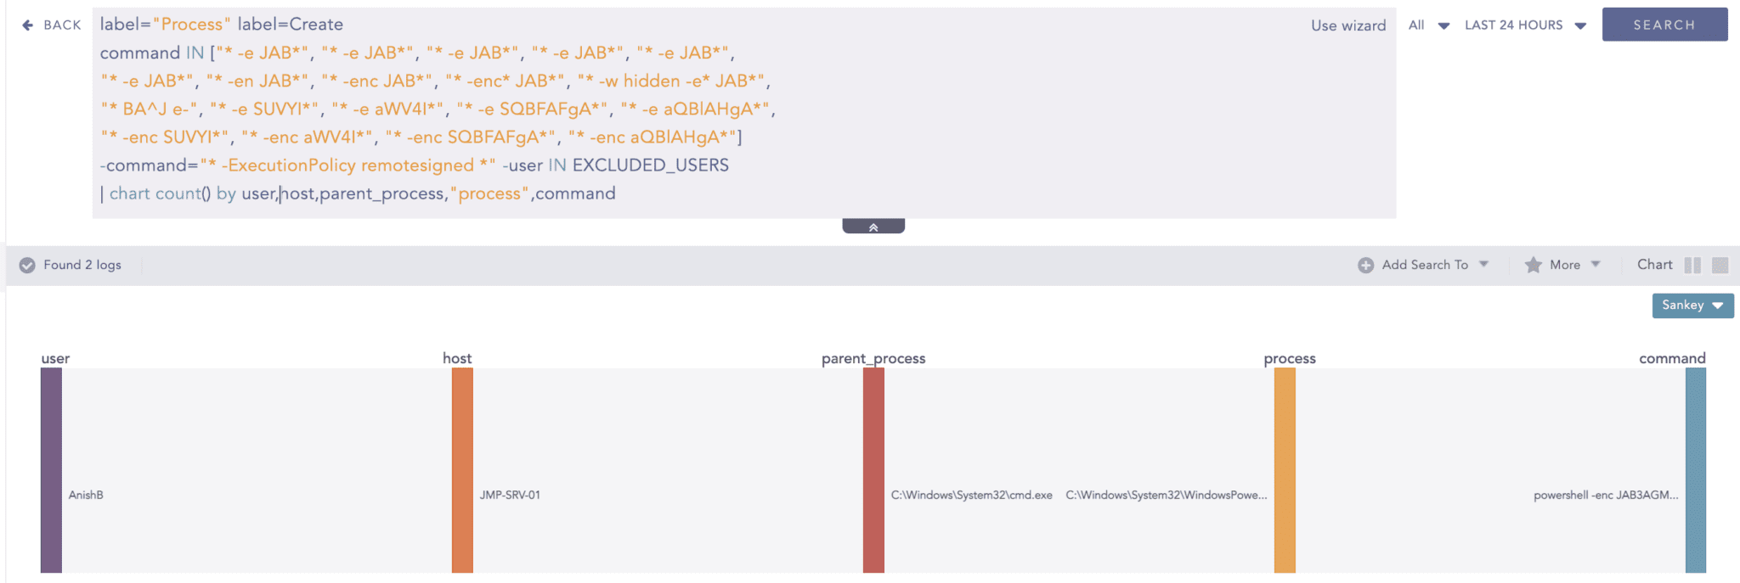Screen dimensions: 1740x583
Task: Click the plus icon beside Add Search To
Action: [x=1365, y=266]
